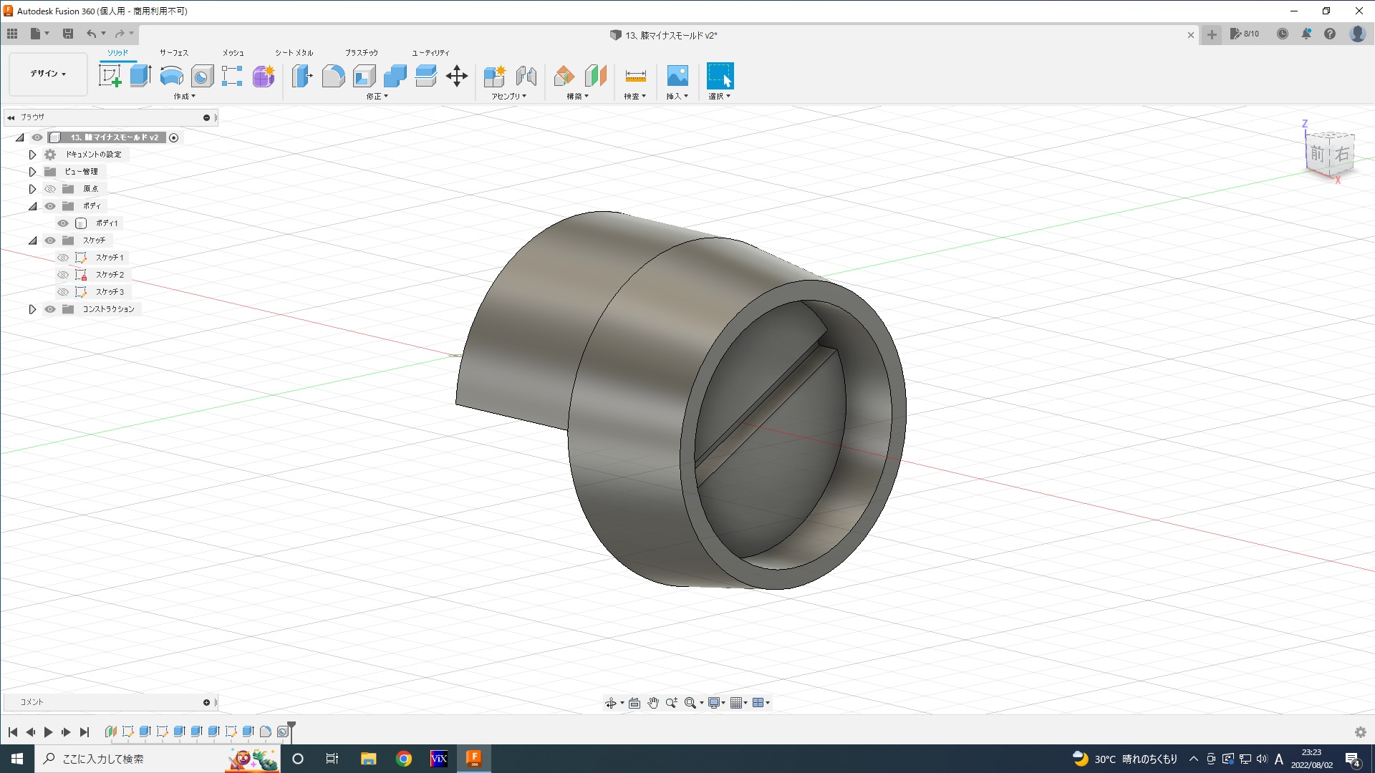1375x773 pixels.
Task: Switch to the シート メタル tab
Action: [x=294, y=53]
